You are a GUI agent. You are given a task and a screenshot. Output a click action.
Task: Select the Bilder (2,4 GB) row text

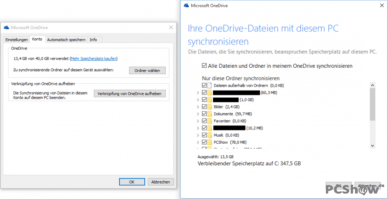[227, 107]
